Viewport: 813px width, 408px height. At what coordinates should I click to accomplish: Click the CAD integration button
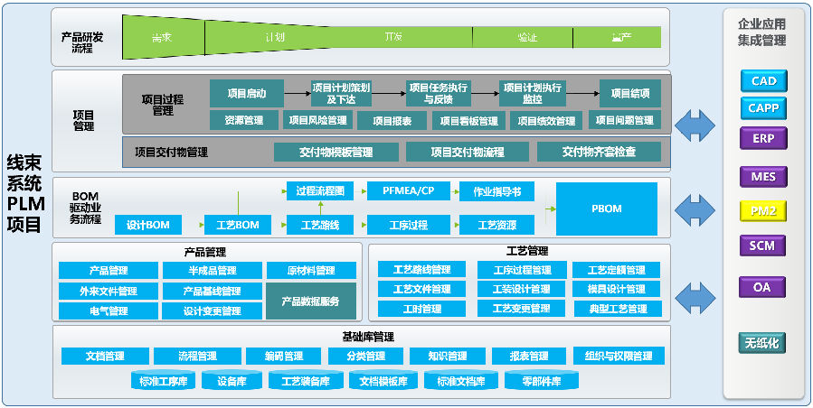click(764, 81)
